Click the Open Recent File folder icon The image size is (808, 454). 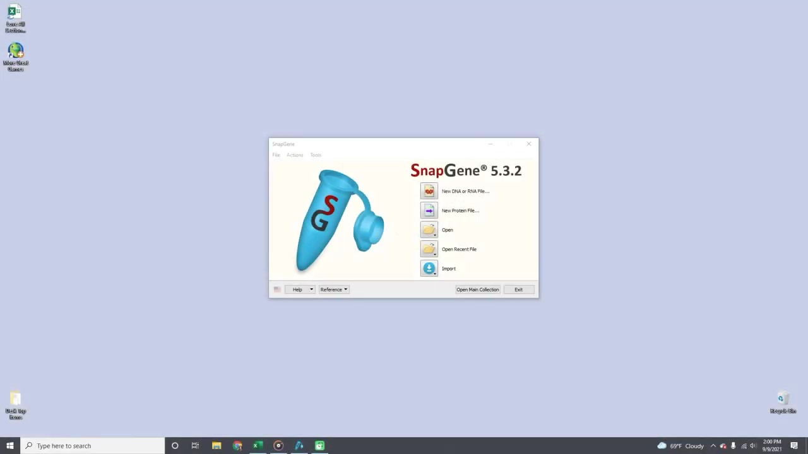(x=429, y=249)
